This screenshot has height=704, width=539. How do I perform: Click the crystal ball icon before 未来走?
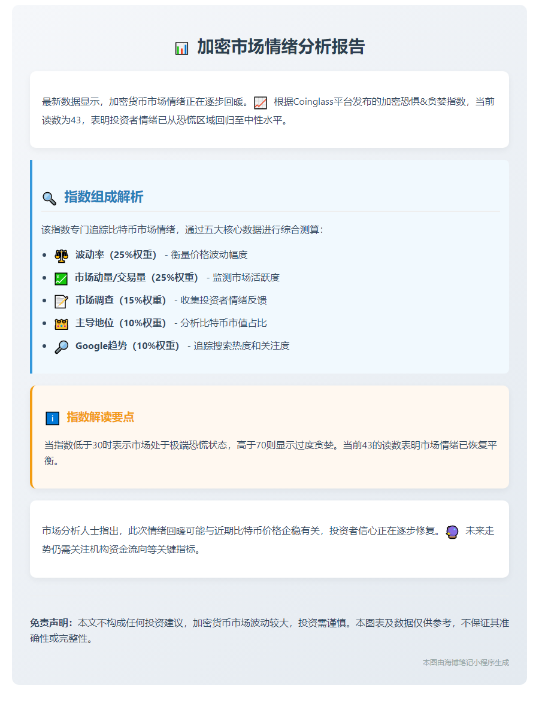tap(452, 532)
